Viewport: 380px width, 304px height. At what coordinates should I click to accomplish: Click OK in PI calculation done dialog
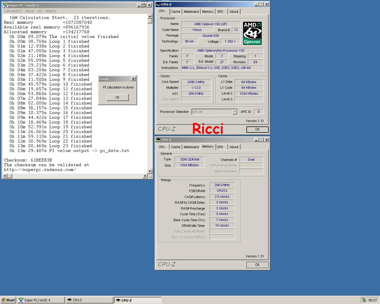click(x=117, y=97)
